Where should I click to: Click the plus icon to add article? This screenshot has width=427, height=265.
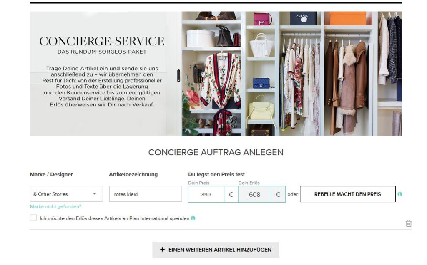point(162,250)
